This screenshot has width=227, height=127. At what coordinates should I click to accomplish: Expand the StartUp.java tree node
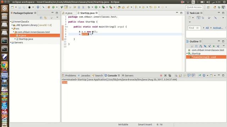15,39
